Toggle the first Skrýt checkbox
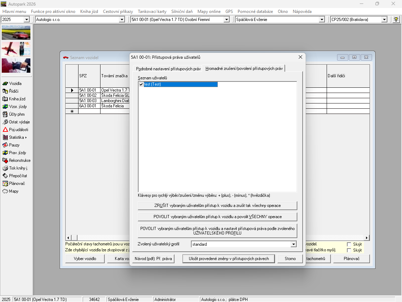The image size is (402, 302). coord(349,244)
